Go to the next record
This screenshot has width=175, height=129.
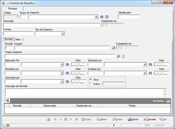pyautogui.click(x=71, y=119)
